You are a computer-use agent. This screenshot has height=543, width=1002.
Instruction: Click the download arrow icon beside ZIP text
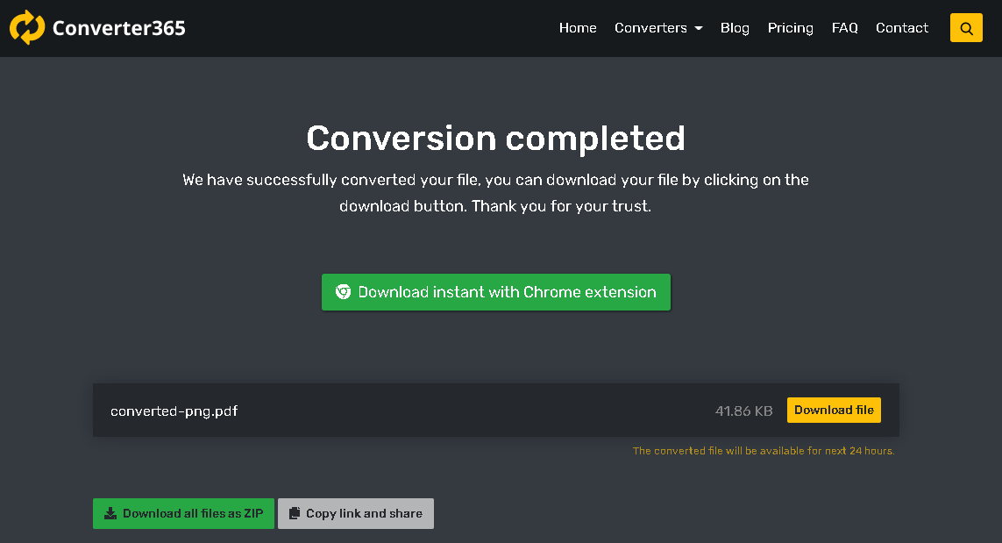click(x=110, y=514)
